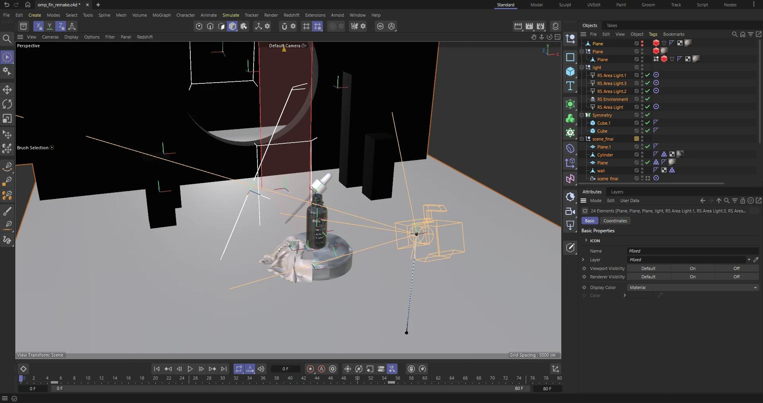763x403 pixels.
Task: Go to the end of animation
Action: [224, 369]
